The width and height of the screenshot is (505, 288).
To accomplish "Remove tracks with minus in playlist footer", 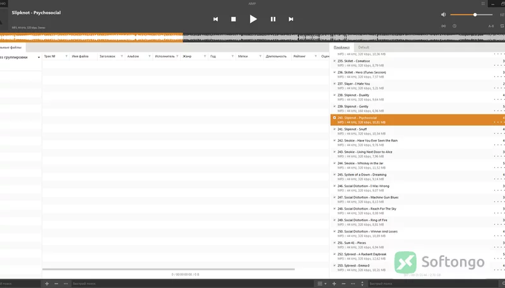I will [343, 284].
